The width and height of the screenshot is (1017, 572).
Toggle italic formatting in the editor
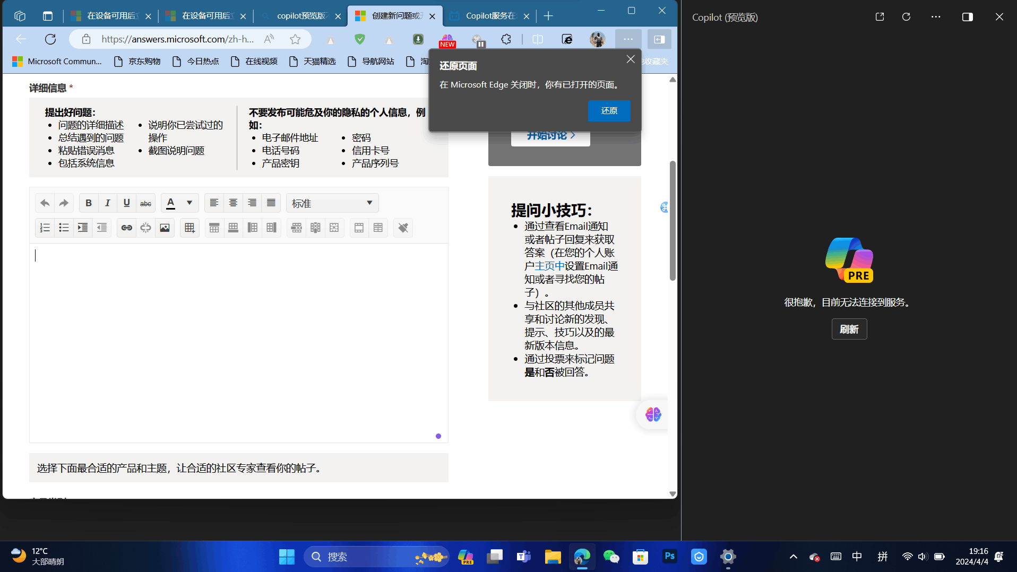(108, 203)
